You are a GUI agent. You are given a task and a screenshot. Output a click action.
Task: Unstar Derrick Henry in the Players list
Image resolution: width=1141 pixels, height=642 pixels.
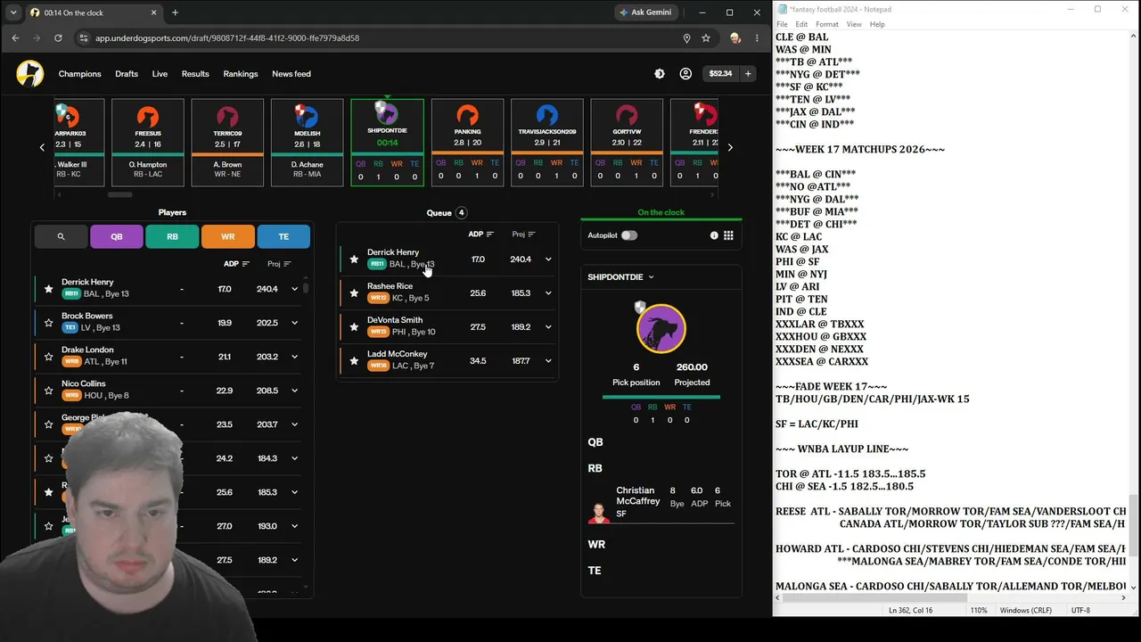click(48, 289)
